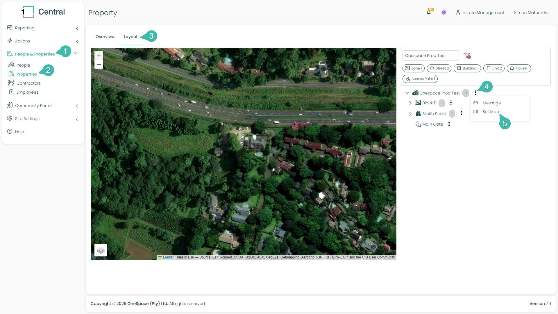The image size is (558, 314).
Task: Clear filters with the red funnel icon
Action: click(467, 56)
